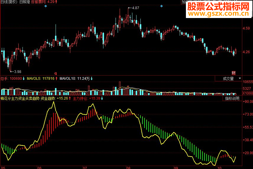
Task: Click the 4.26 price axis label
Action: 246,52
